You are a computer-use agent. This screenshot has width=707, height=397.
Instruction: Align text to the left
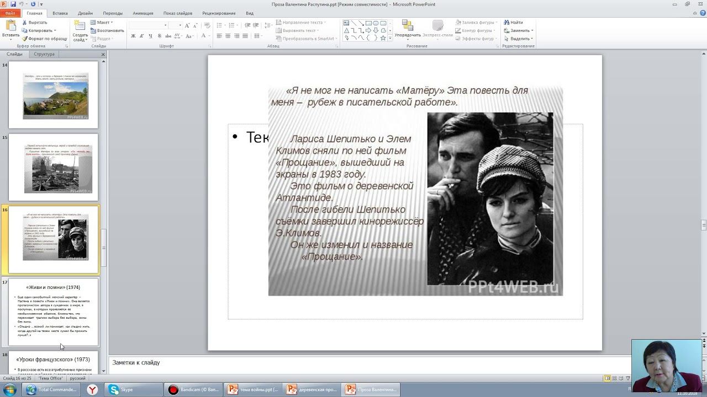(x=219, y=36)
